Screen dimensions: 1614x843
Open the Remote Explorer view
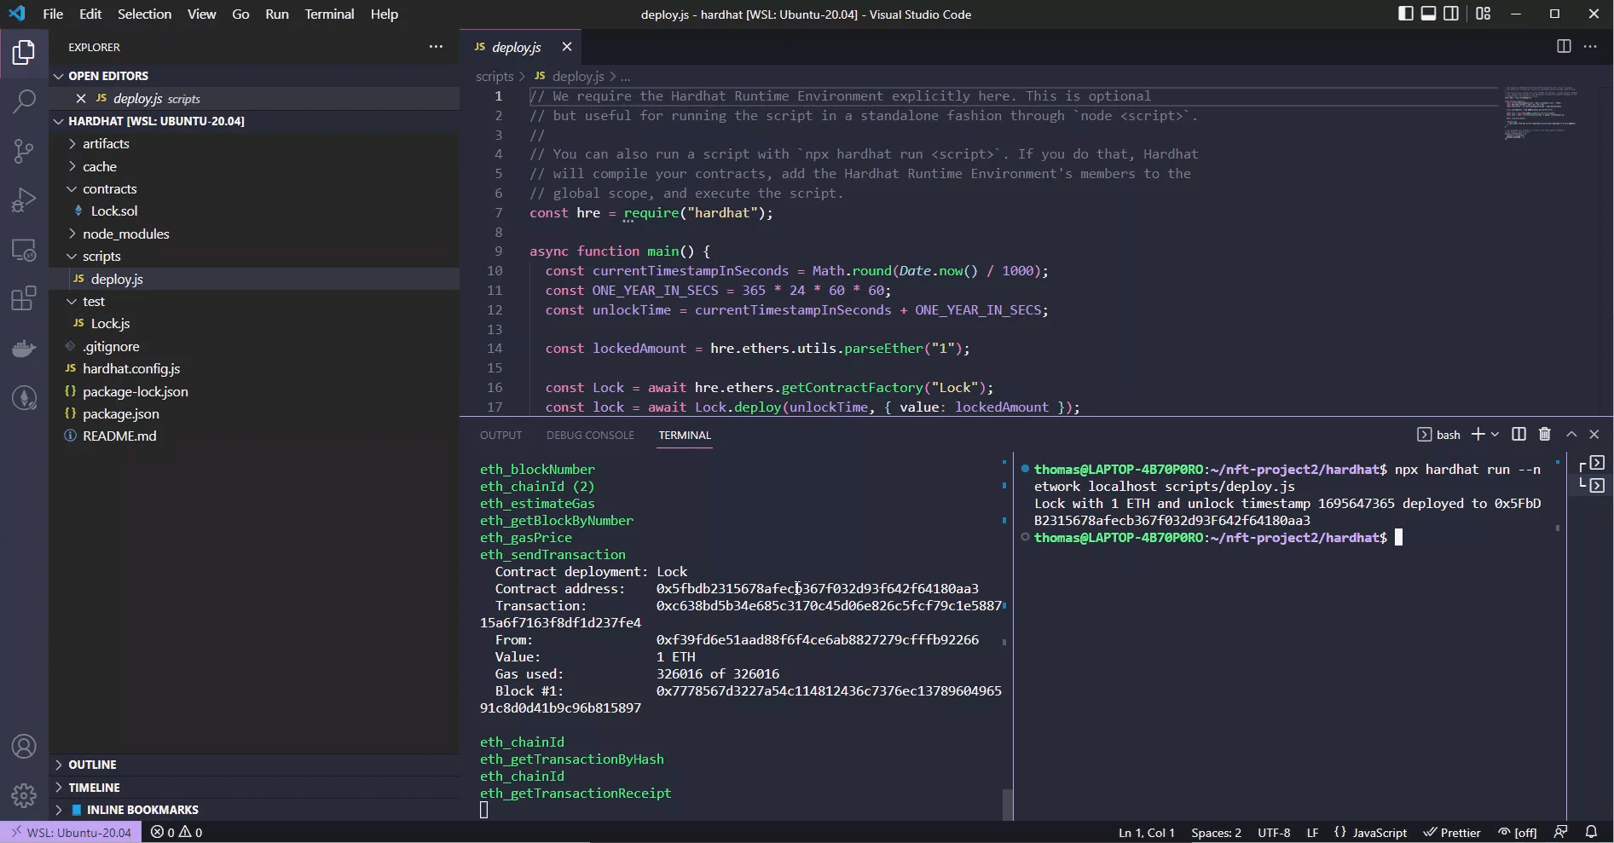pyautogui.click(x=24, y=250)
